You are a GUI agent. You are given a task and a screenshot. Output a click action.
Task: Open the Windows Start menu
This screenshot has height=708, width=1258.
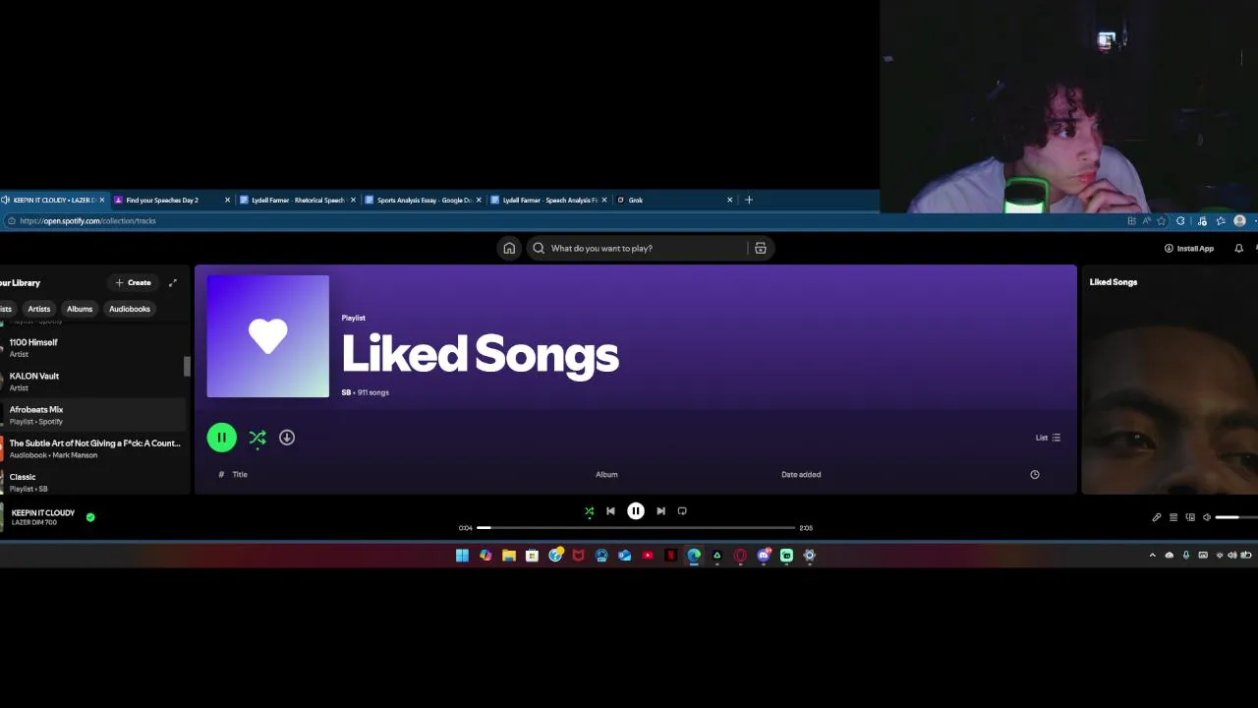coord(462,556)
